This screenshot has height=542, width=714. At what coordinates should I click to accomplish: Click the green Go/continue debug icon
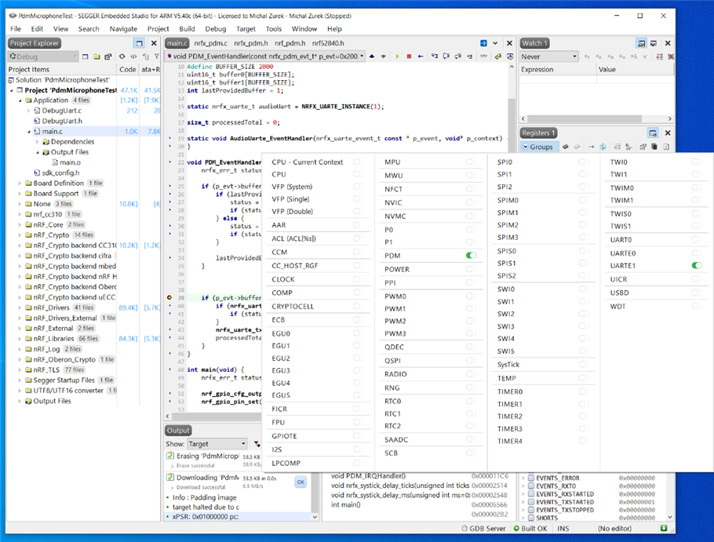(397, 56)
